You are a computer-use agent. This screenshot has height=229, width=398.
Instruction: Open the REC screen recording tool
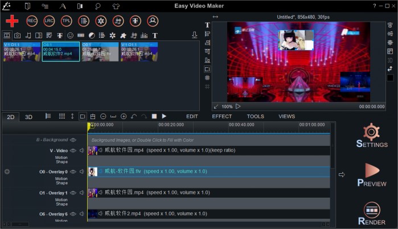pyautogui.click(x=32, y=21)
